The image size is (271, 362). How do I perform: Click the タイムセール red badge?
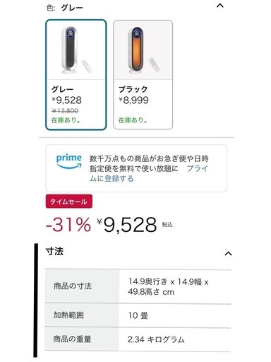[69, 202]
